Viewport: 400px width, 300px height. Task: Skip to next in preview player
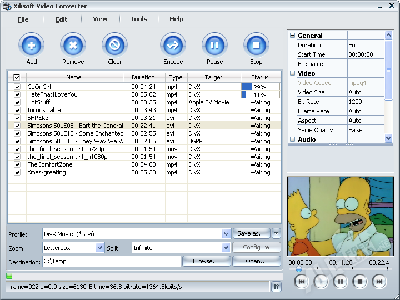[x=379, y=282]
